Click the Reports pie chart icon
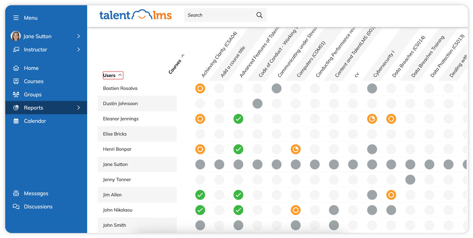The width and height of the screenshot is (473, 238). pyautogui.click(x=16, y=107)
